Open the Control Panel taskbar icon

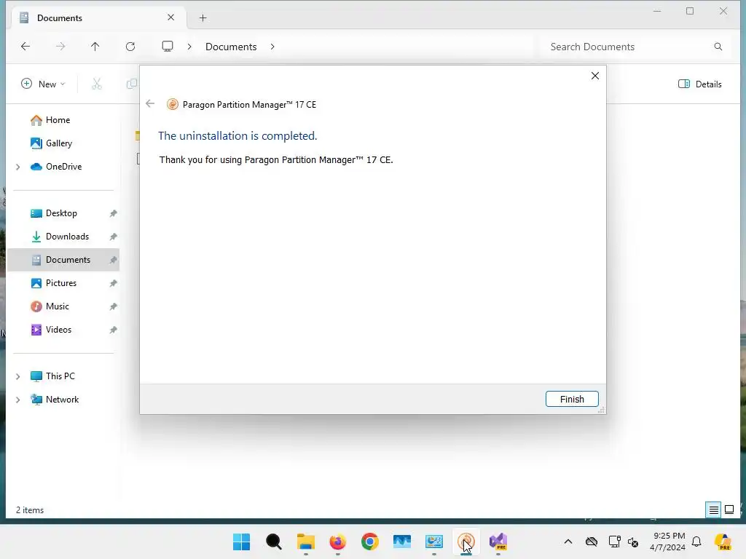pos(434,542)
